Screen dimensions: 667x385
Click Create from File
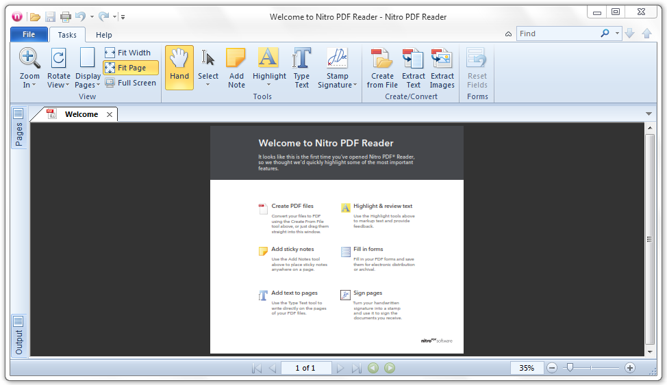(x=382, y=68)
